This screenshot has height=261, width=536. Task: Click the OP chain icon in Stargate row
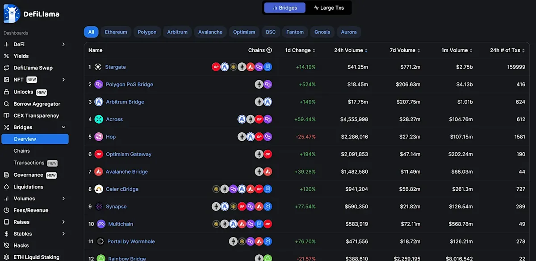pos(216,67)
